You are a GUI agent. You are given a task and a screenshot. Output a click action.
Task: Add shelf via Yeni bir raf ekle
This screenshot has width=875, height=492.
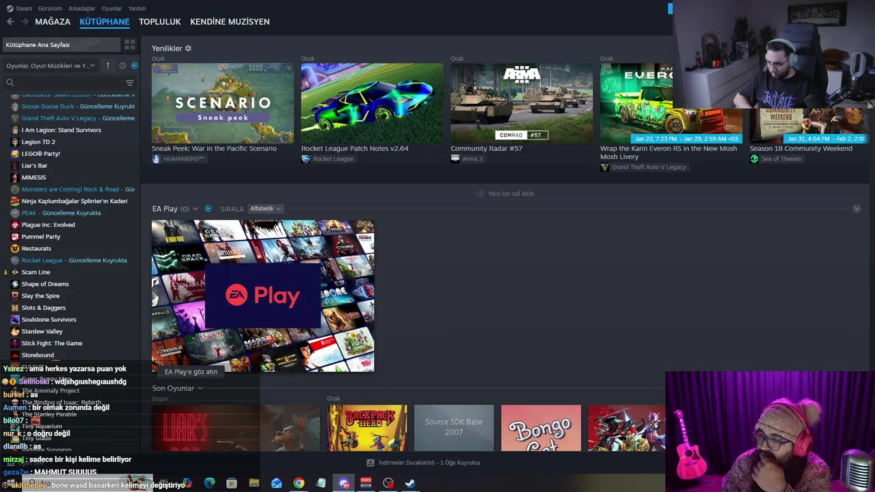pos(505,193)
